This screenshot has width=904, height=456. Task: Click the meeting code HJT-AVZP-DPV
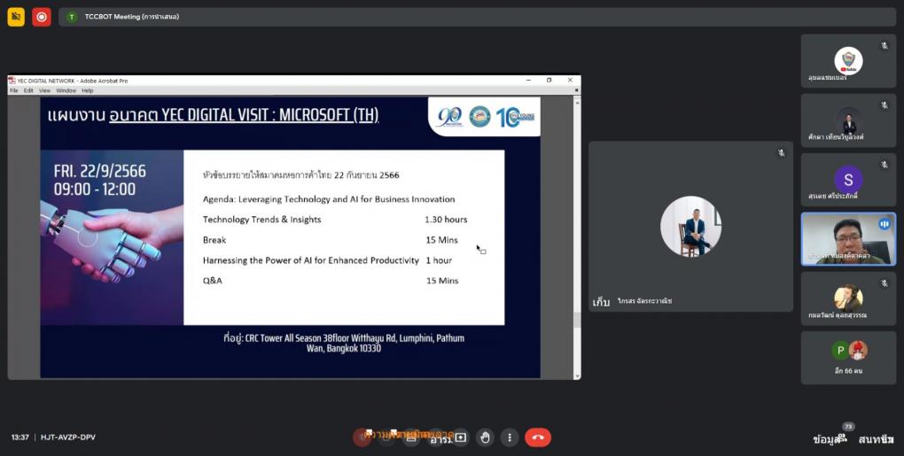pyautogui.click(x=68, y=437)
